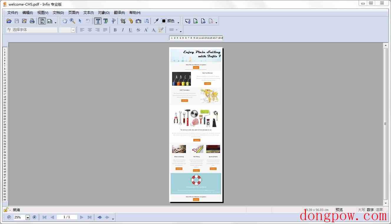391x224 pixels.
Task: Select the text flow link tool
Action: [146, 21]
